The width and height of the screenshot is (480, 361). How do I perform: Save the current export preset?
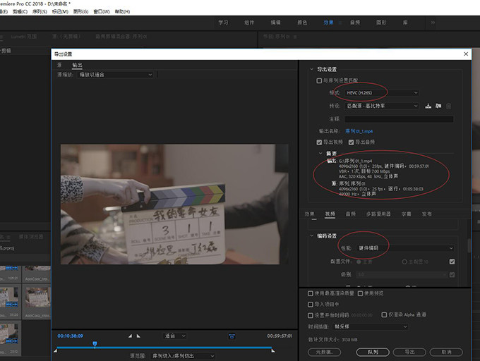coord(428,106)
